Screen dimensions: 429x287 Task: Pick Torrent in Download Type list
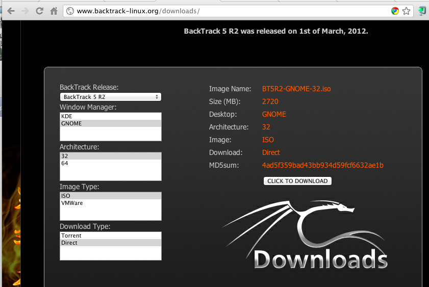pos(111,236)
